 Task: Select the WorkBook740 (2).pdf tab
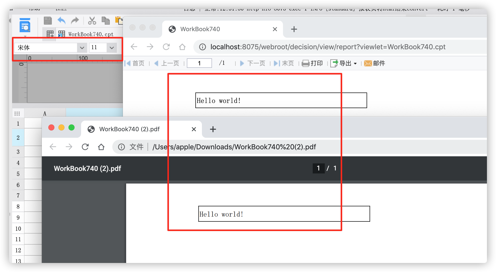click(x=129, y=129)
